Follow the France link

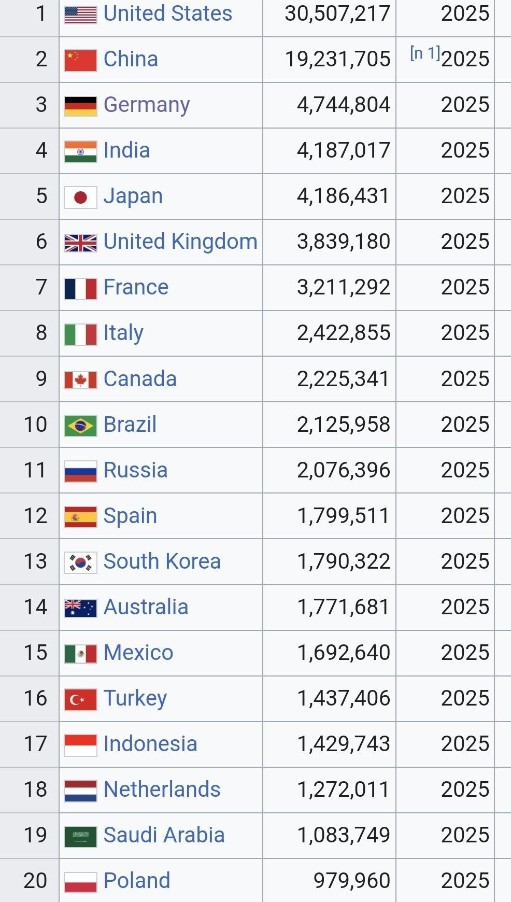coord(136,287)
